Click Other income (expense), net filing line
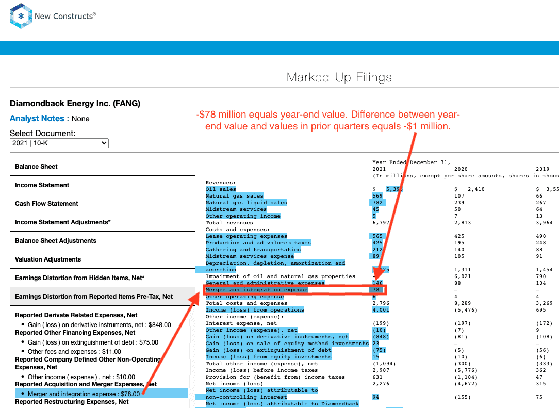Viewport: 559px width, 408px height. pyautogui.click(x=251, y=330)
